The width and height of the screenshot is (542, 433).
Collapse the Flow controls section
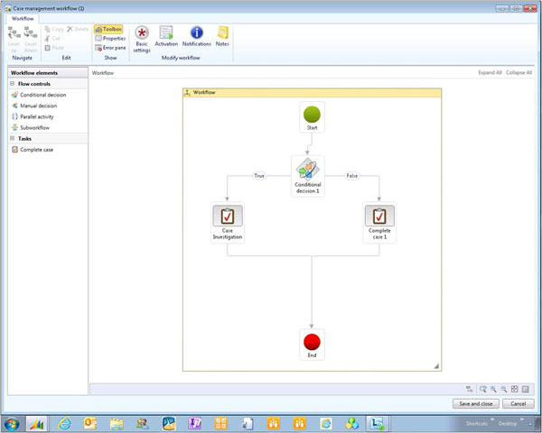(14, 83)
